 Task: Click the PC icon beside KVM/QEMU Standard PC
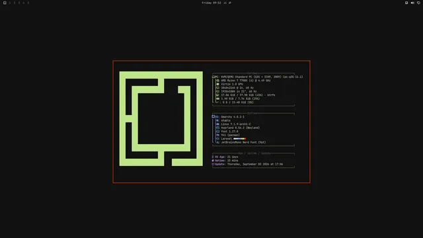tap(213, 77)
